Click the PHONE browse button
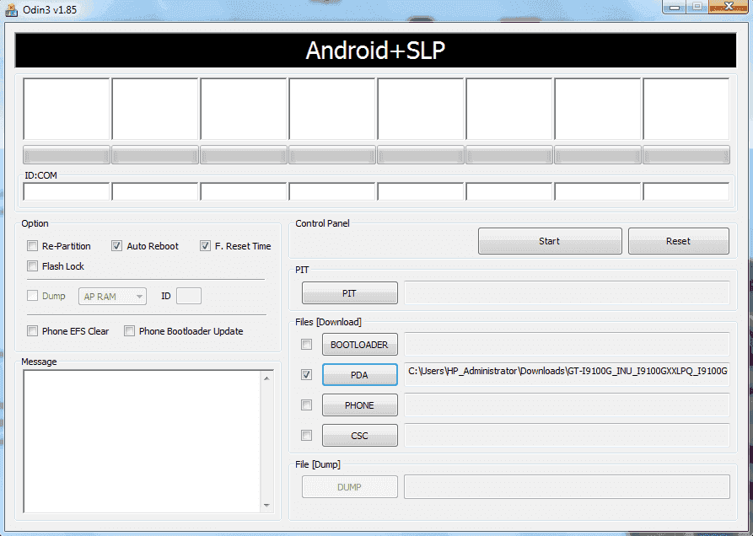The width and height of the screenshot is (753, 536). pos(360,405)
